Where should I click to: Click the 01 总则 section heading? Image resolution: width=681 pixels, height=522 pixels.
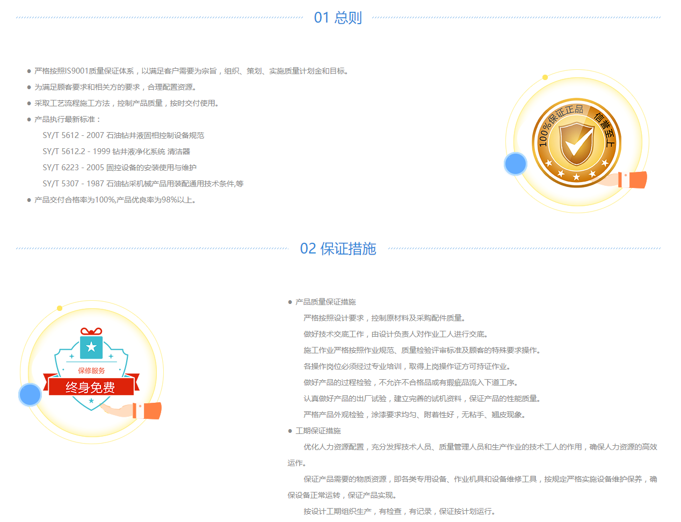click(338, 18)
